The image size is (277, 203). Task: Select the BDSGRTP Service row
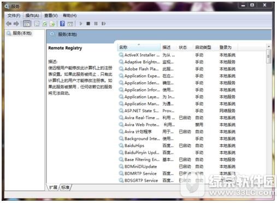click(x=177, y=180)
